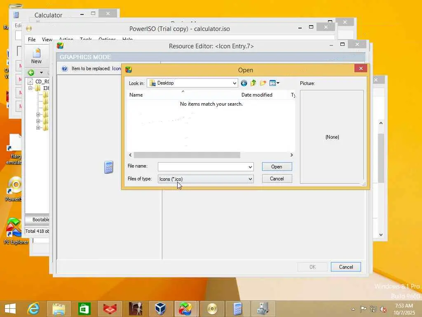Image resolution: width=422 pixels, height=317 pixels.
Task: Open the PowerISO desktop shortcut
Action: point(14,189)
